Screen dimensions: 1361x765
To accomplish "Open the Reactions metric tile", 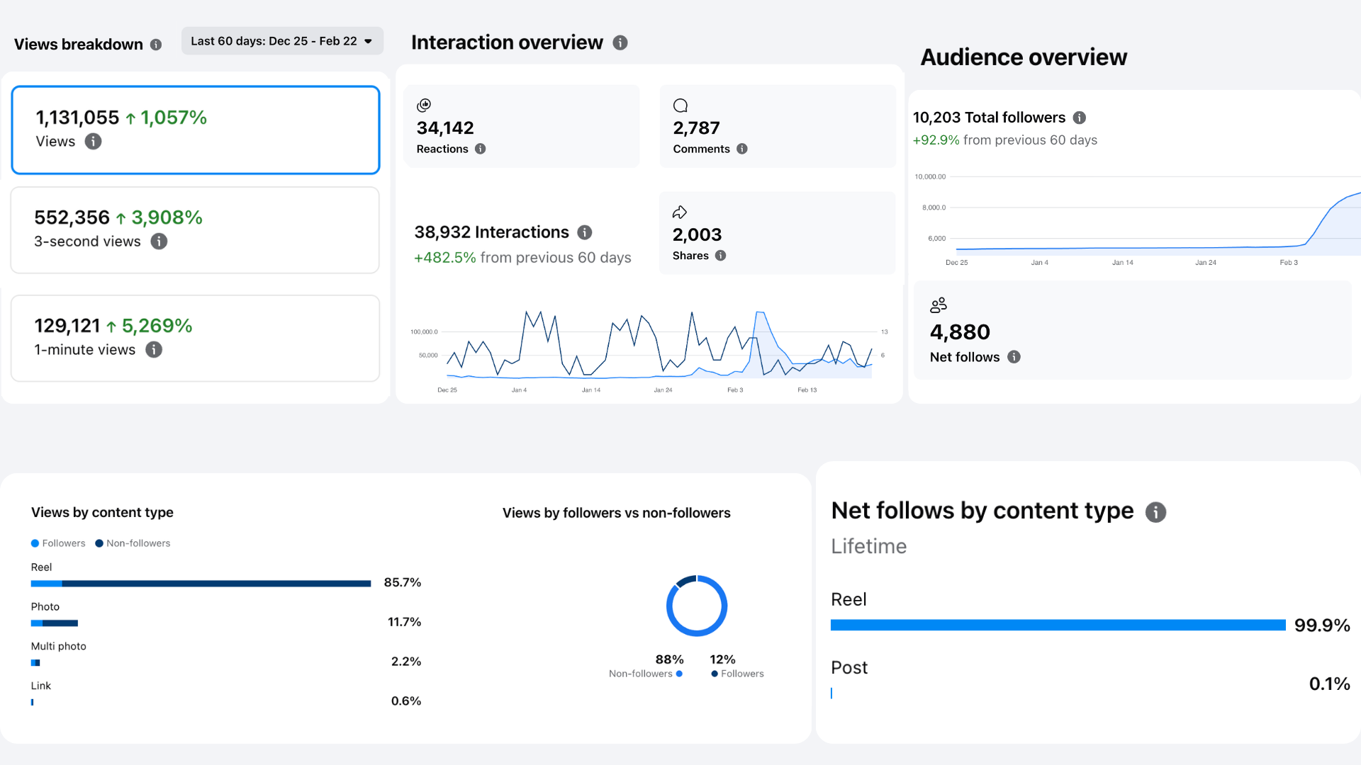I will pos(522,127).
